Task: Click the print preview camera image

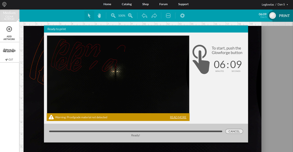Action: point(118,74)
